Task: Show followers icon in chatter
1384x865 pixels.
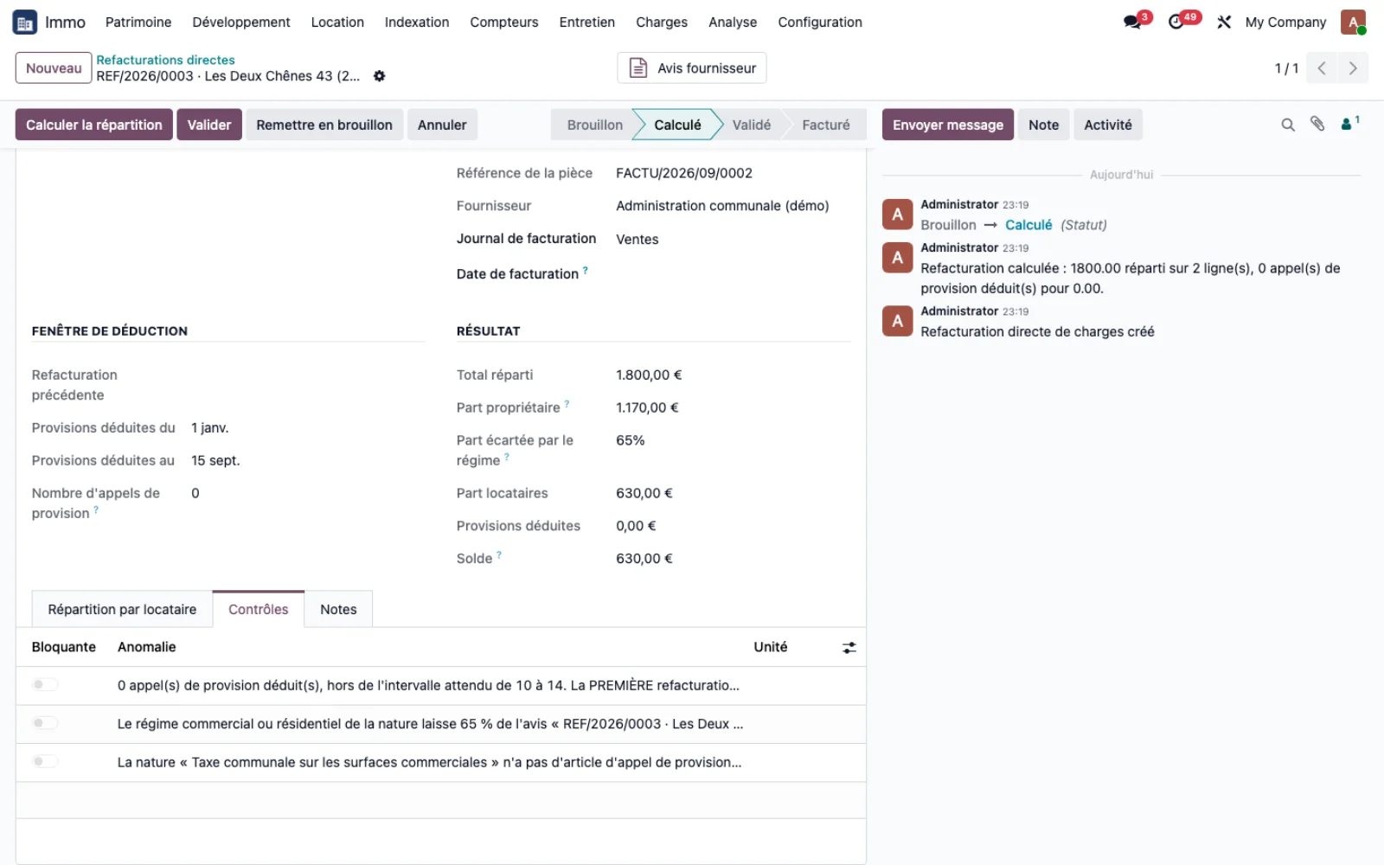Action: click(x=1349, y=125)
